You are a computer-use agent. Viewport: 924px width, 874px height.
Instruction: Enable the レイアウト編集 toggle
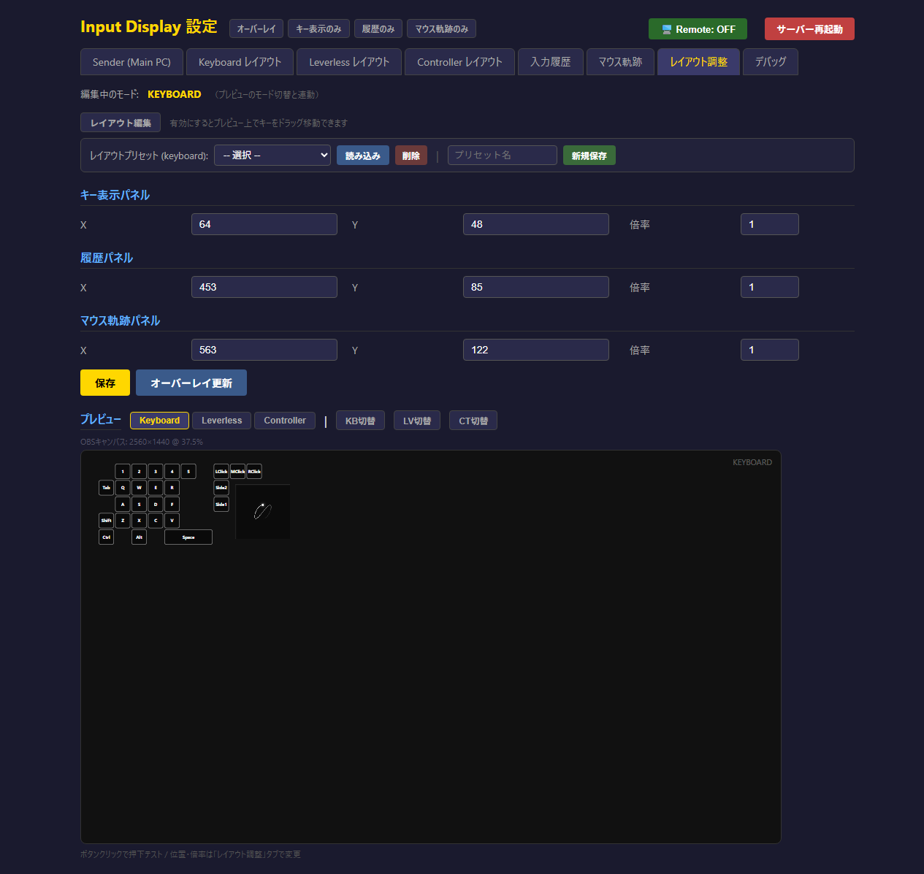point(121,123)
